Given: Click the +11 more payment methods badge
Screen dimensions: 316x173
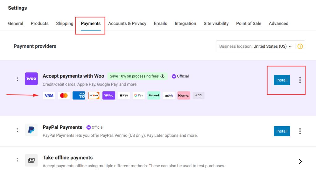Looking at the screenshot, I should click(x=198, y=95).
